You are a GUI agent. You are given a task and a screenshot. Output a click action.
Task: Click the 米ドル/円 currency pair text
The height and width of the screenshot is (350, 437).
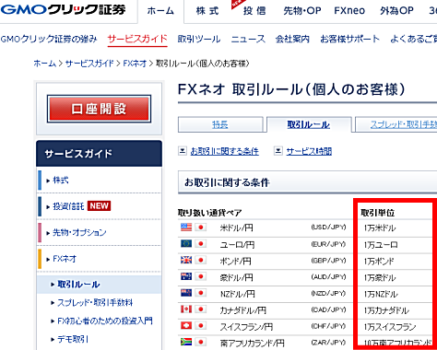coord(236,228)
